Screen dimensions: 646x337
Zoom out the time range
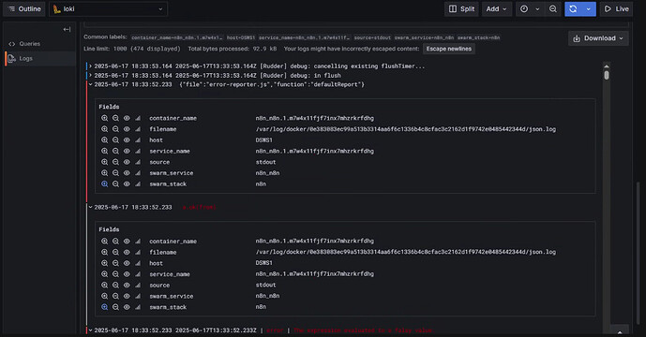pyautogui.click(x=553, y=9)
